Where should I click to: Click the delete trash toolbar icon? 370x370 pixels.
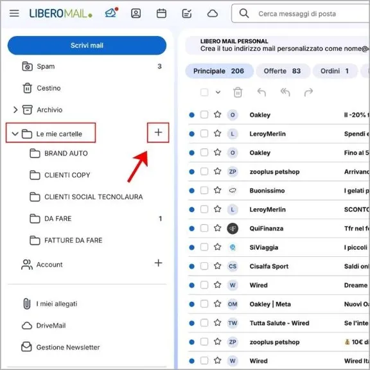238,92
